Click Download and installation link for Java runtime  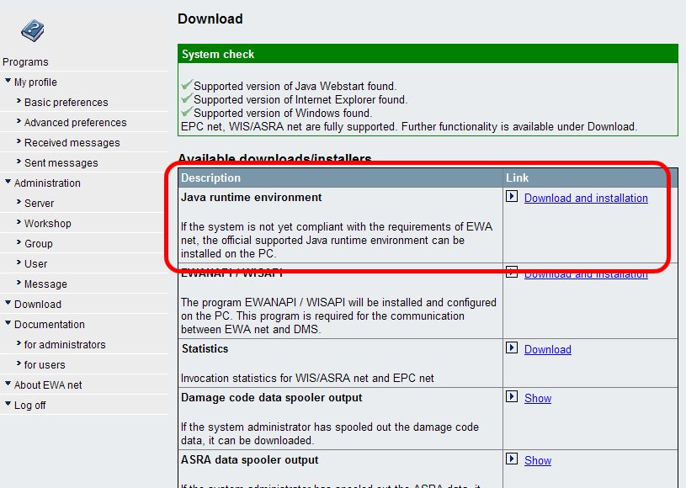click(586, 198)
